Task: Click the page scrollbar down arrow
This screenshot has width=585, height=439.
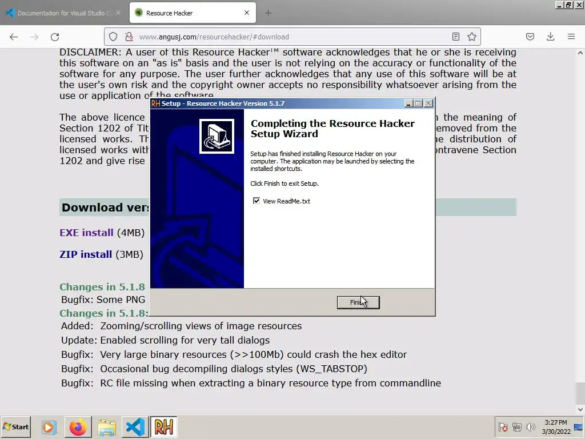Action: point(580,409)
